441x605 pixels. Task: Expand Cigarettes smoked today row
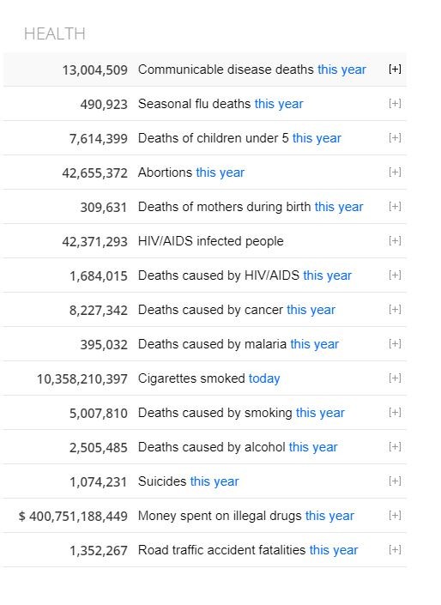tap(395, 378)
